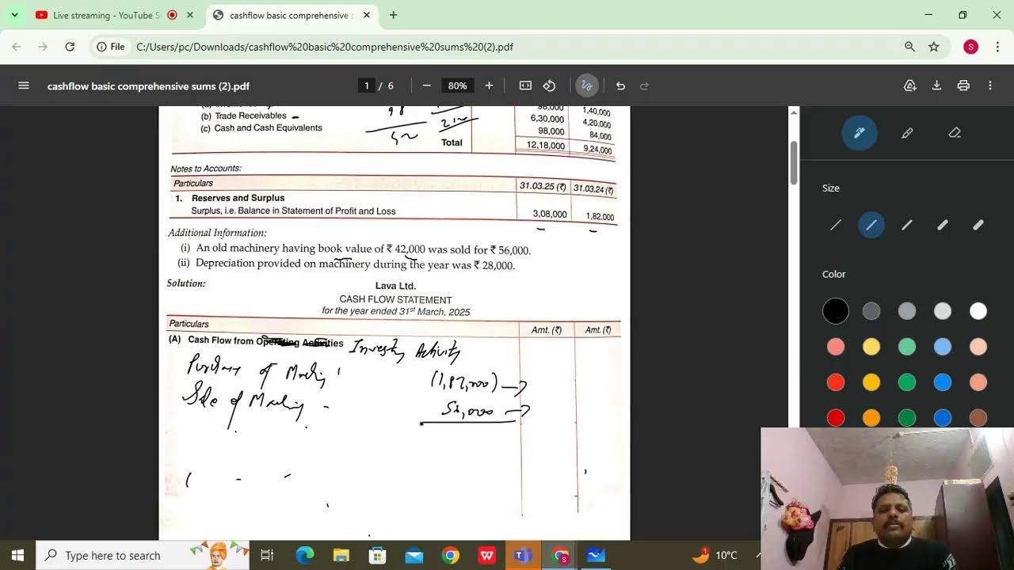Click the page number field
This screenshot has height=570, width=1014.
point(366,85)
